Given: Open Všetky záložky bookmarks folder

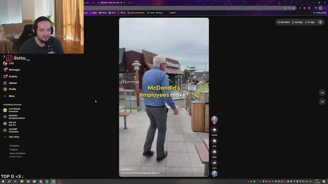Looking at the screenshot, I should pyautogui.click(x=320, y=13).
